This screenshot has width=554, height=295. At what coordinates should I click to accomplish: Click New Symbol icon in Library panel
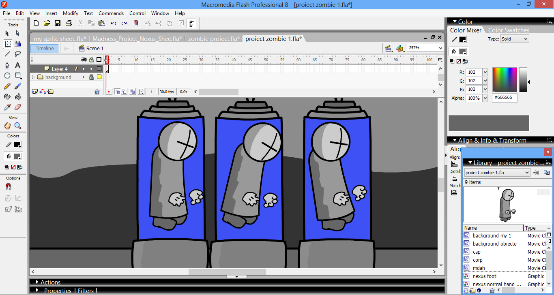point(466,291)
